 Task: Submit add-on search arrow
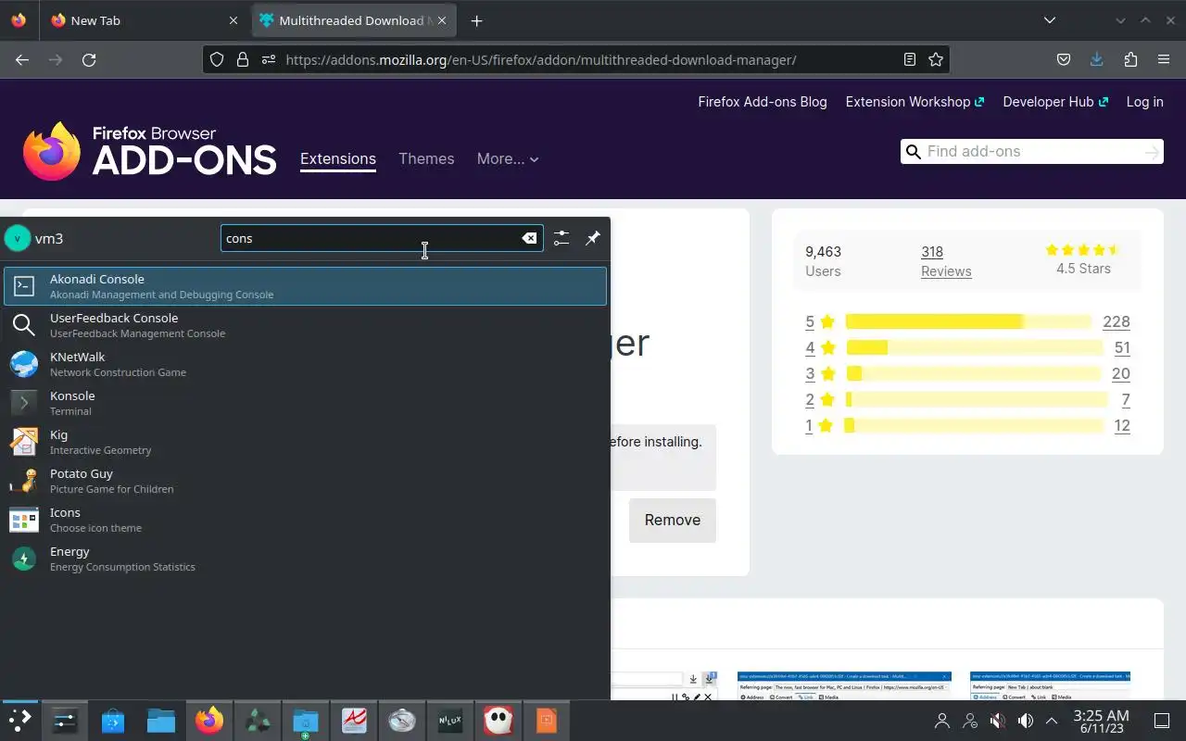pos(1152,151)
